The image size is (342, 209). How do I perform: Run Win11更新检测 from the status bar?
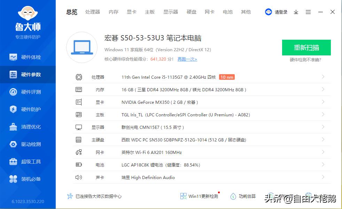pos(199,196)
